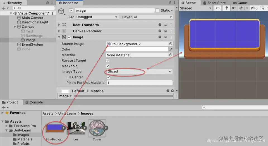Toggle the GameObject active checkbox
The height and width of the screenshot is (146, 268).
(71, 11)
